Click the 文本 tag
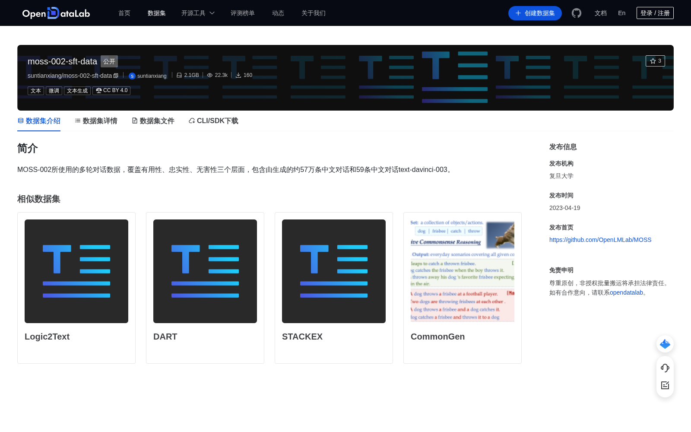Screen dimensions: 691x432 [x=36, y=91]
